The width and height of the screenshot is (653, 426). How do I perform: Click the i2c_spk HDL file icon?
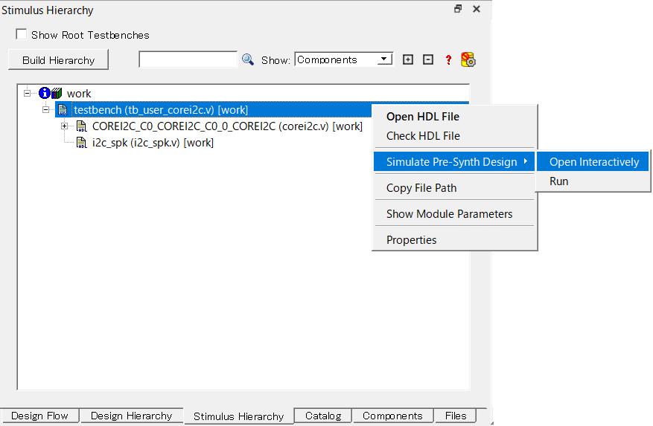(81, 143)
